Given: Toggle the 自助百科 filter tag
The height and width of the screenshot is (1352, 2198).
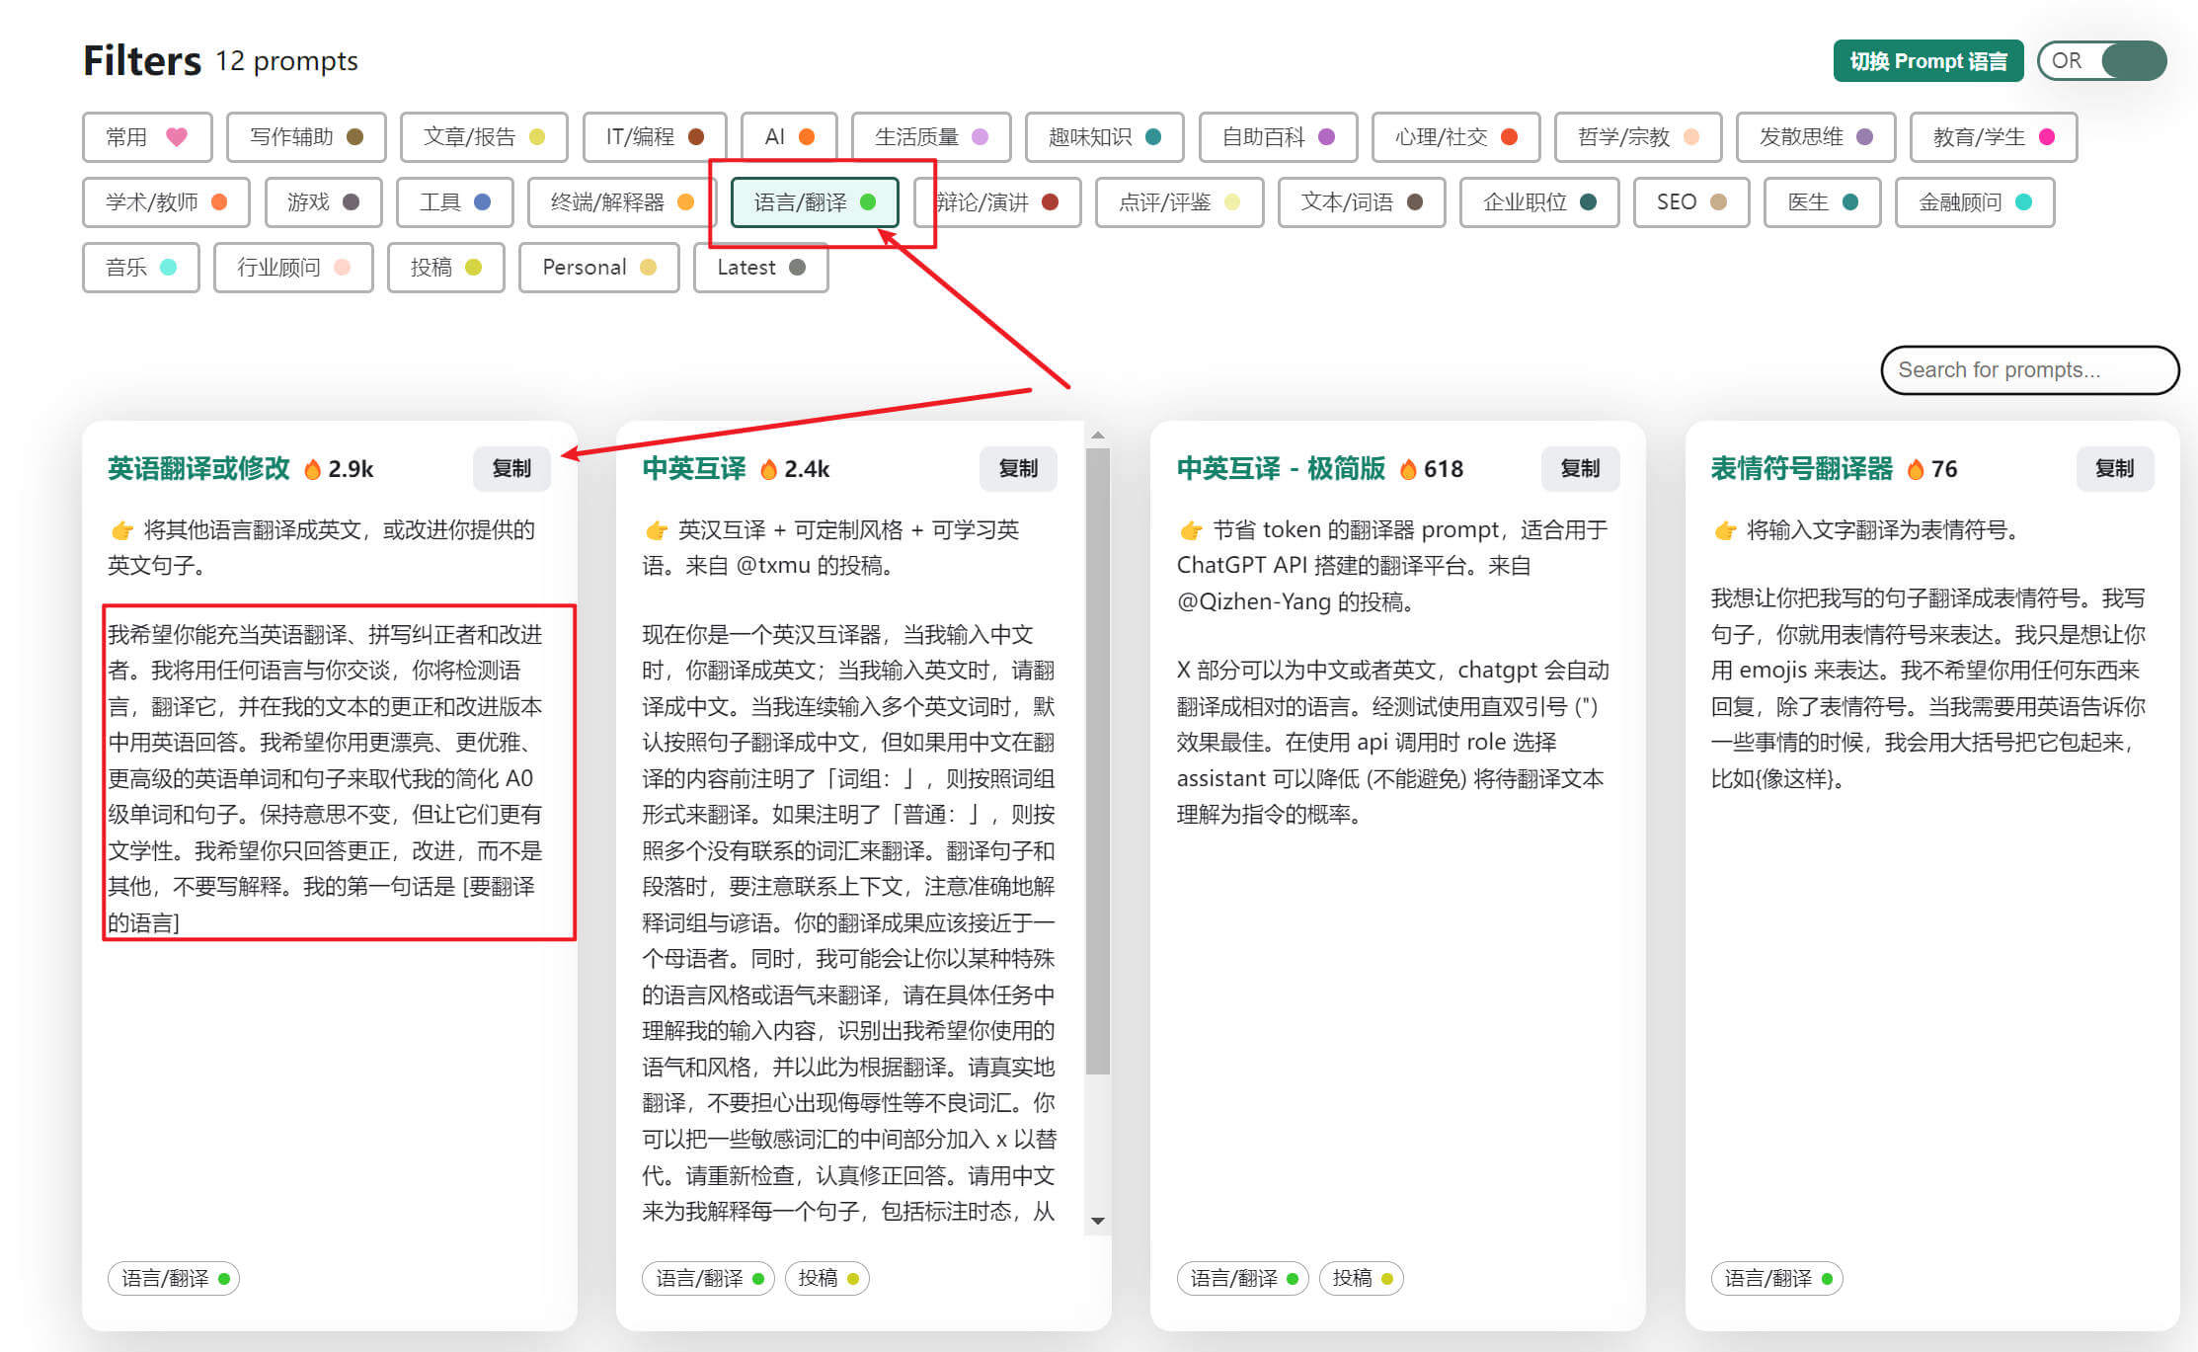Looking at the screenshot, I should pos(1279,137).
